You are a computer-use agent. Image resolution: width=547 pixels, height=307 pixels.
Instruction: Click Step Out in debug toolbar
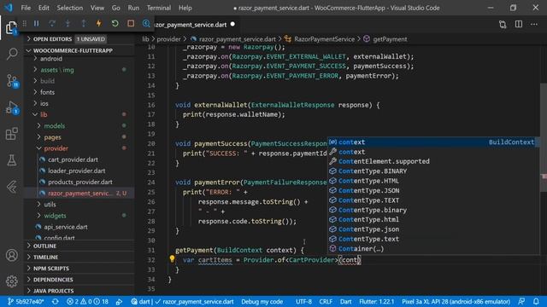(84, 24)
